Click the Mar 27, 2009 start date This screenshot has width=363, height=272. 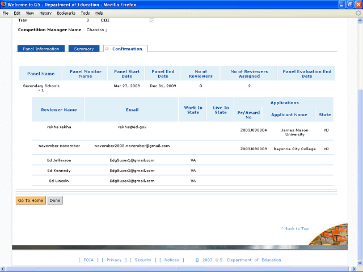(126, 86)
